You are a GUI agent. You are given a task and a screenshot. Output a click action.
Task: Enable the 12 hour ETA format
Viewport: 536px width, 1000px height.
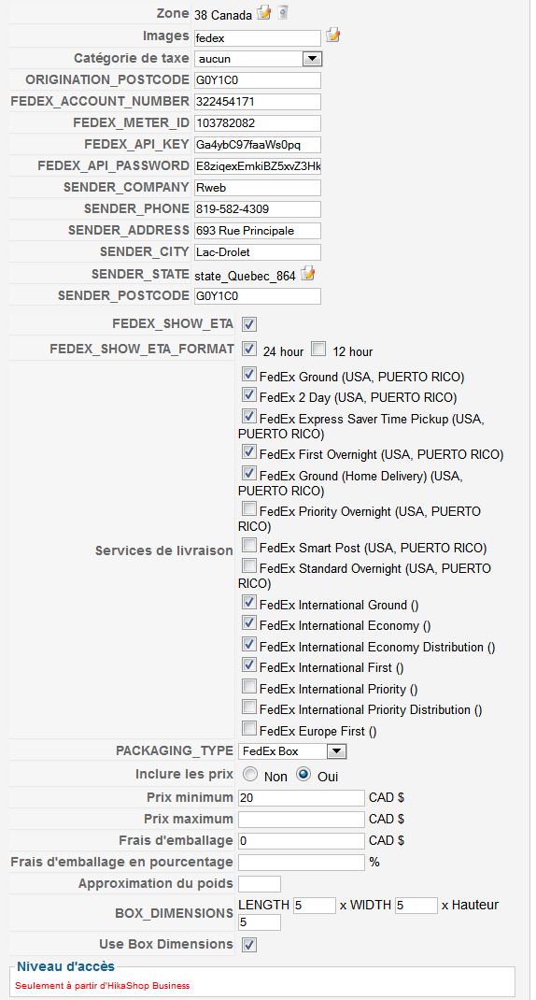318,349
